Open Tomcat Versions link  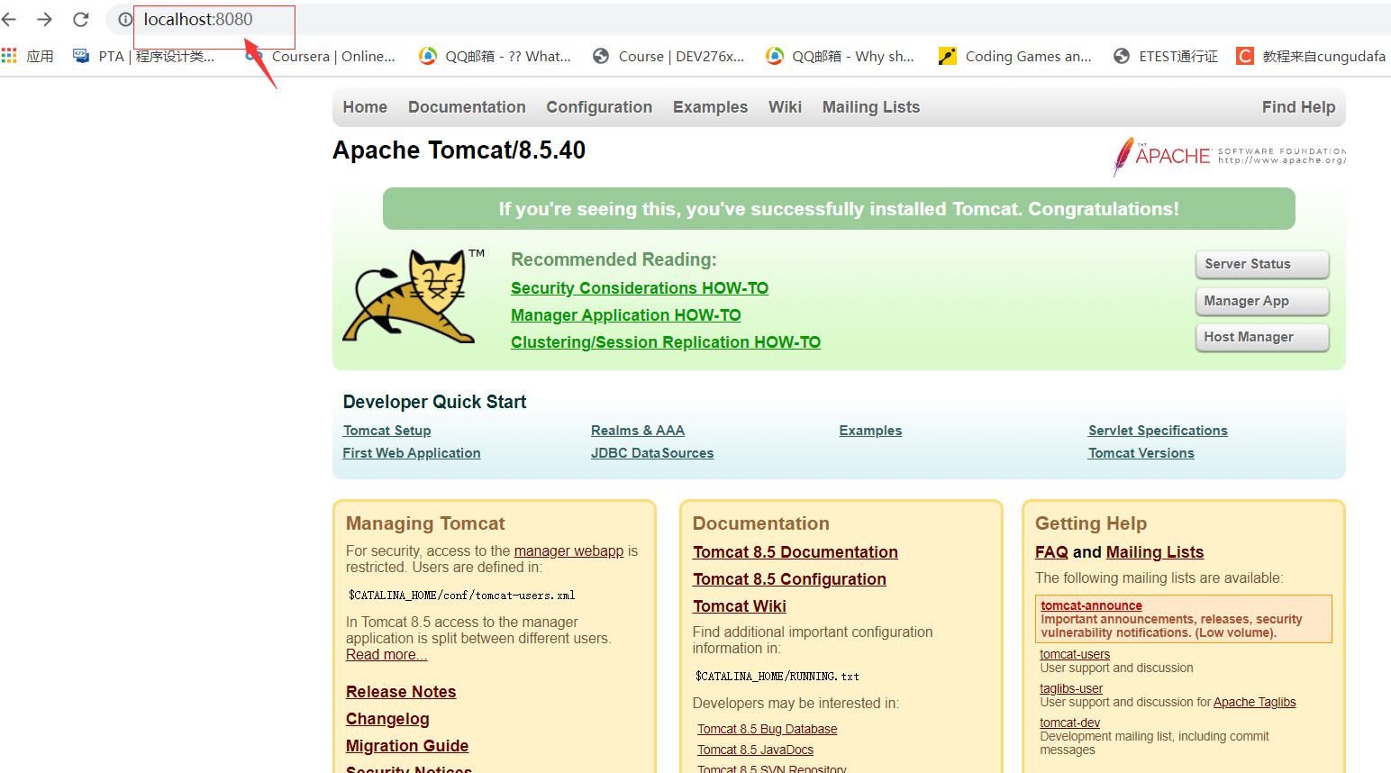click(x=1141, y=453)
